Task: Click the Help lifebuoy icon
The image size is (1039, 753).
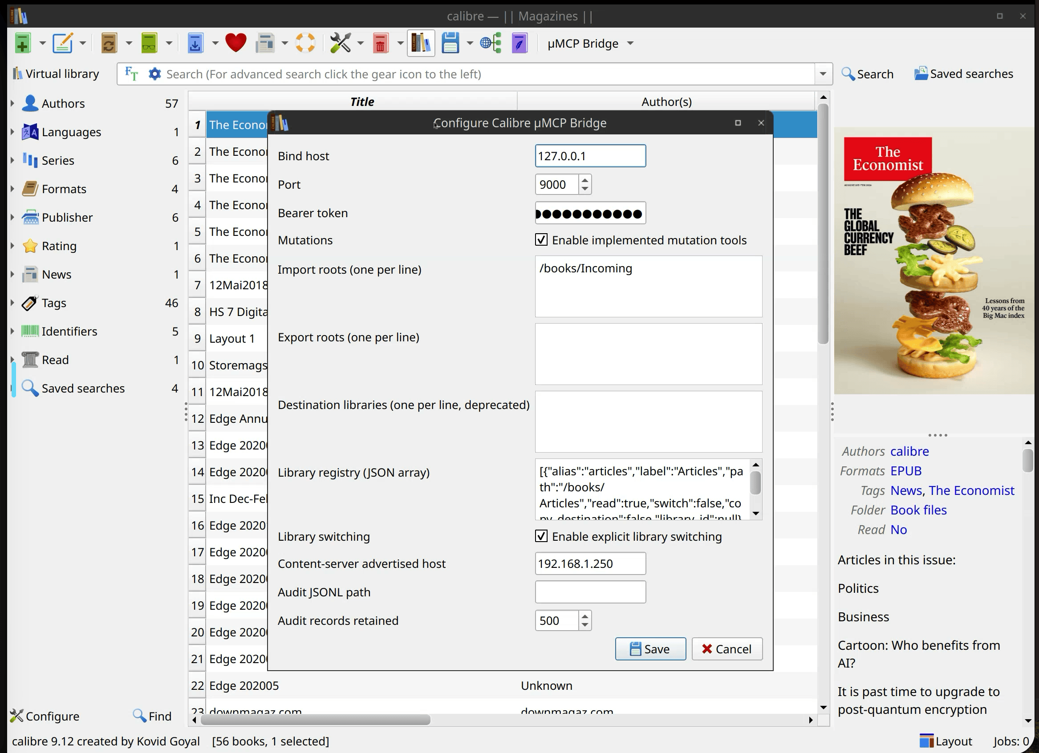Action: (305, 44)
